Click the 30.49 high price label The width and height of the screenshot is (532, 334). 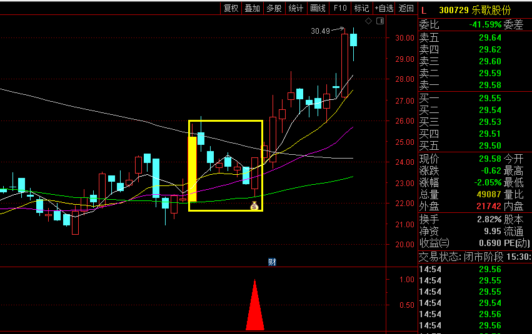pyautogui.click(x=320, y=31)
